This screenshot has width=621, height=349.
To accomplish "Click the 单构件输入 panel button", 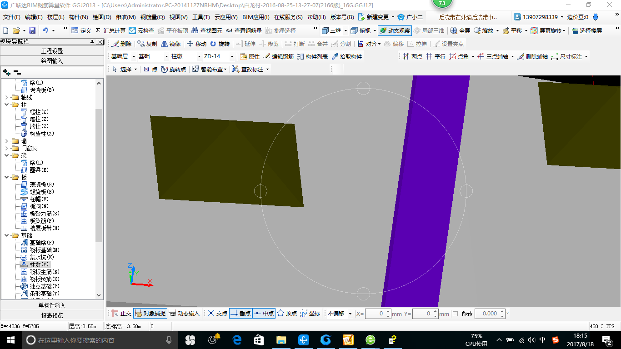I will pyautogui.click(x=52, y=305).
